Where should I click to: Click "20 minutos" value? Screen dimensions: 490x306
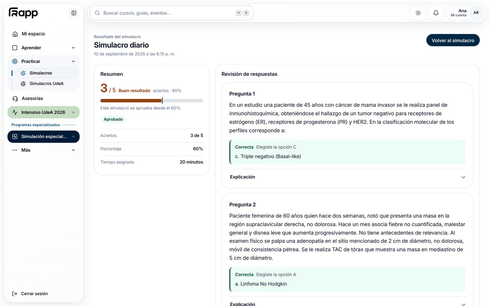(x=191, y=162)
